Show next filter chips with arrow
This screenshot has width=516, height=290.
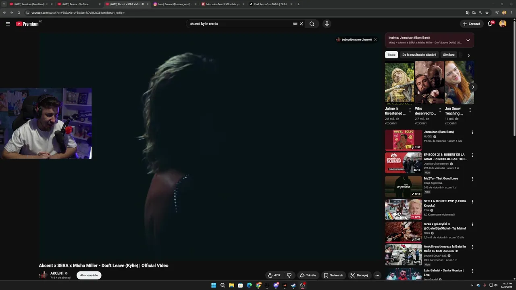point(468,55)
